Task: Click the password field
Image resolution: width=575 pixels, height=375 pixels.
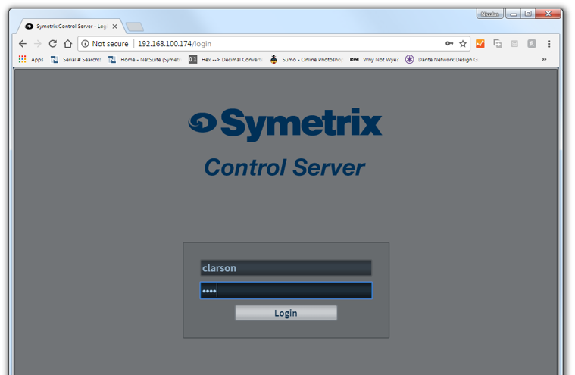Action: click(286, 290)
